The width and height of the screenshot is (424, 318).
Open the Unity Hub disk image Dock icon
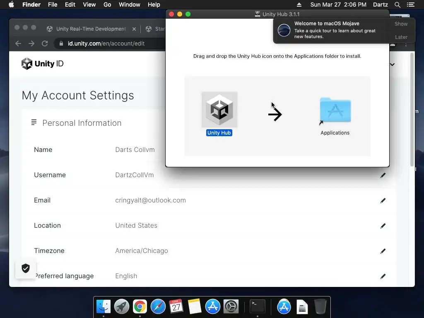tap(302, 307)
